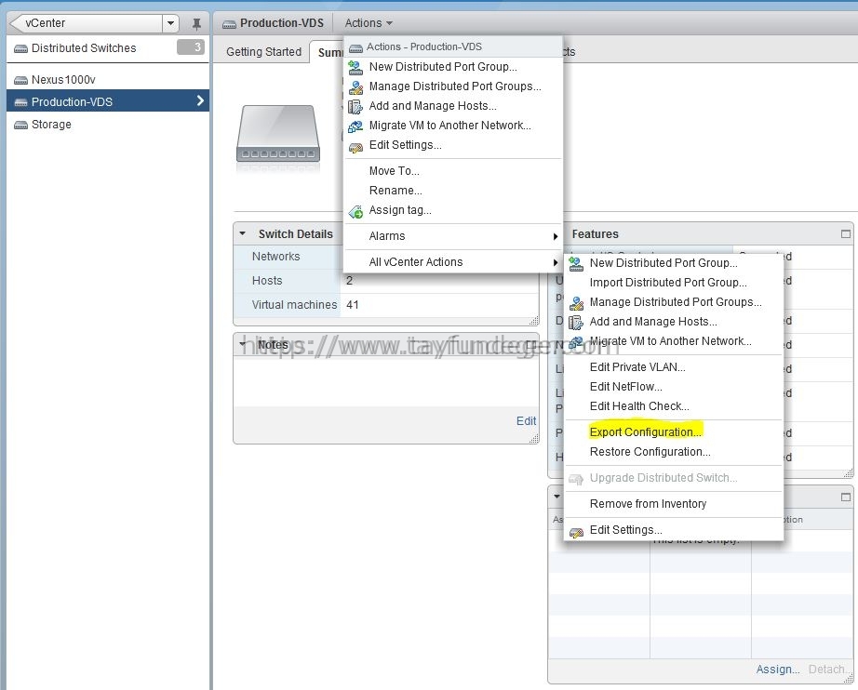The width and height of the screenshot is (858, 690).
Task: Open the vCenter navigator history dropdown
Action: [x=170, y=23]
